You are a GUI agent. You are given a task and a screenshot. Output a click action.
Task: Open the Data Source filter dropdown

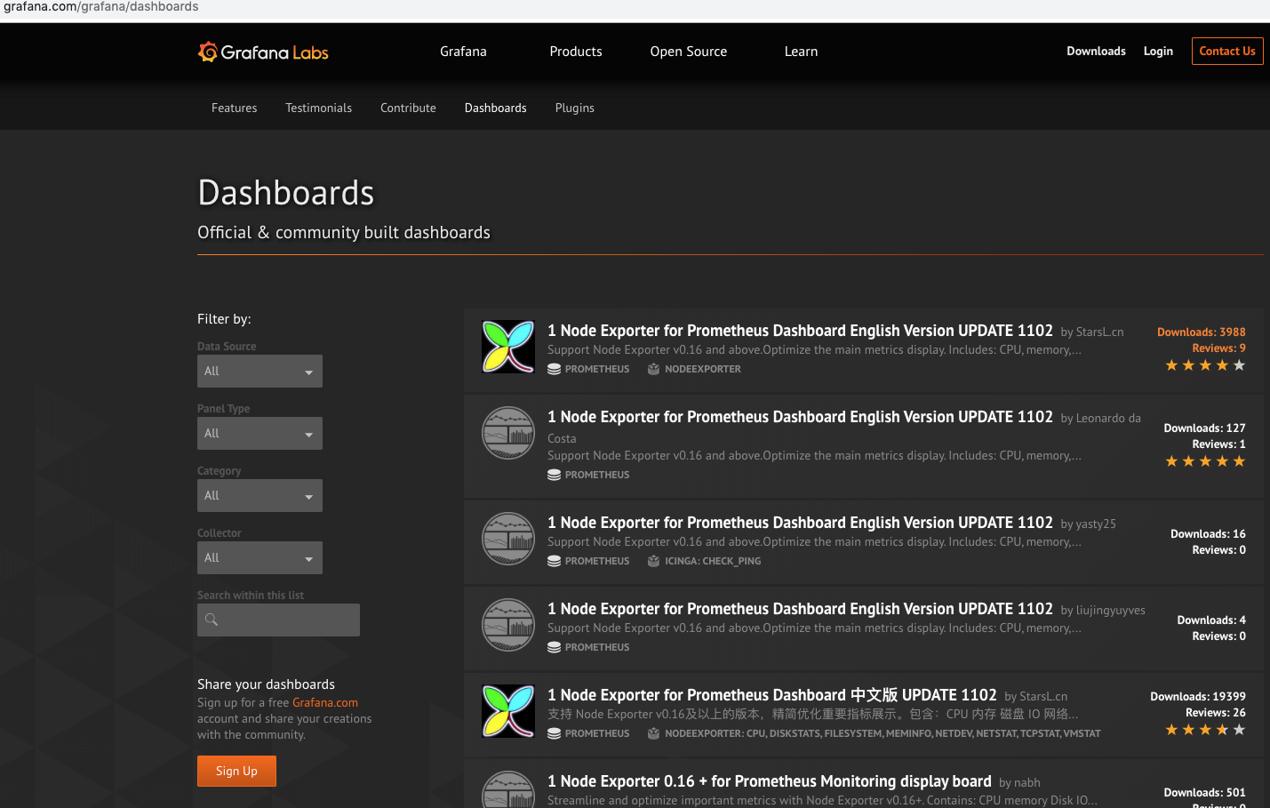point(260,371)
